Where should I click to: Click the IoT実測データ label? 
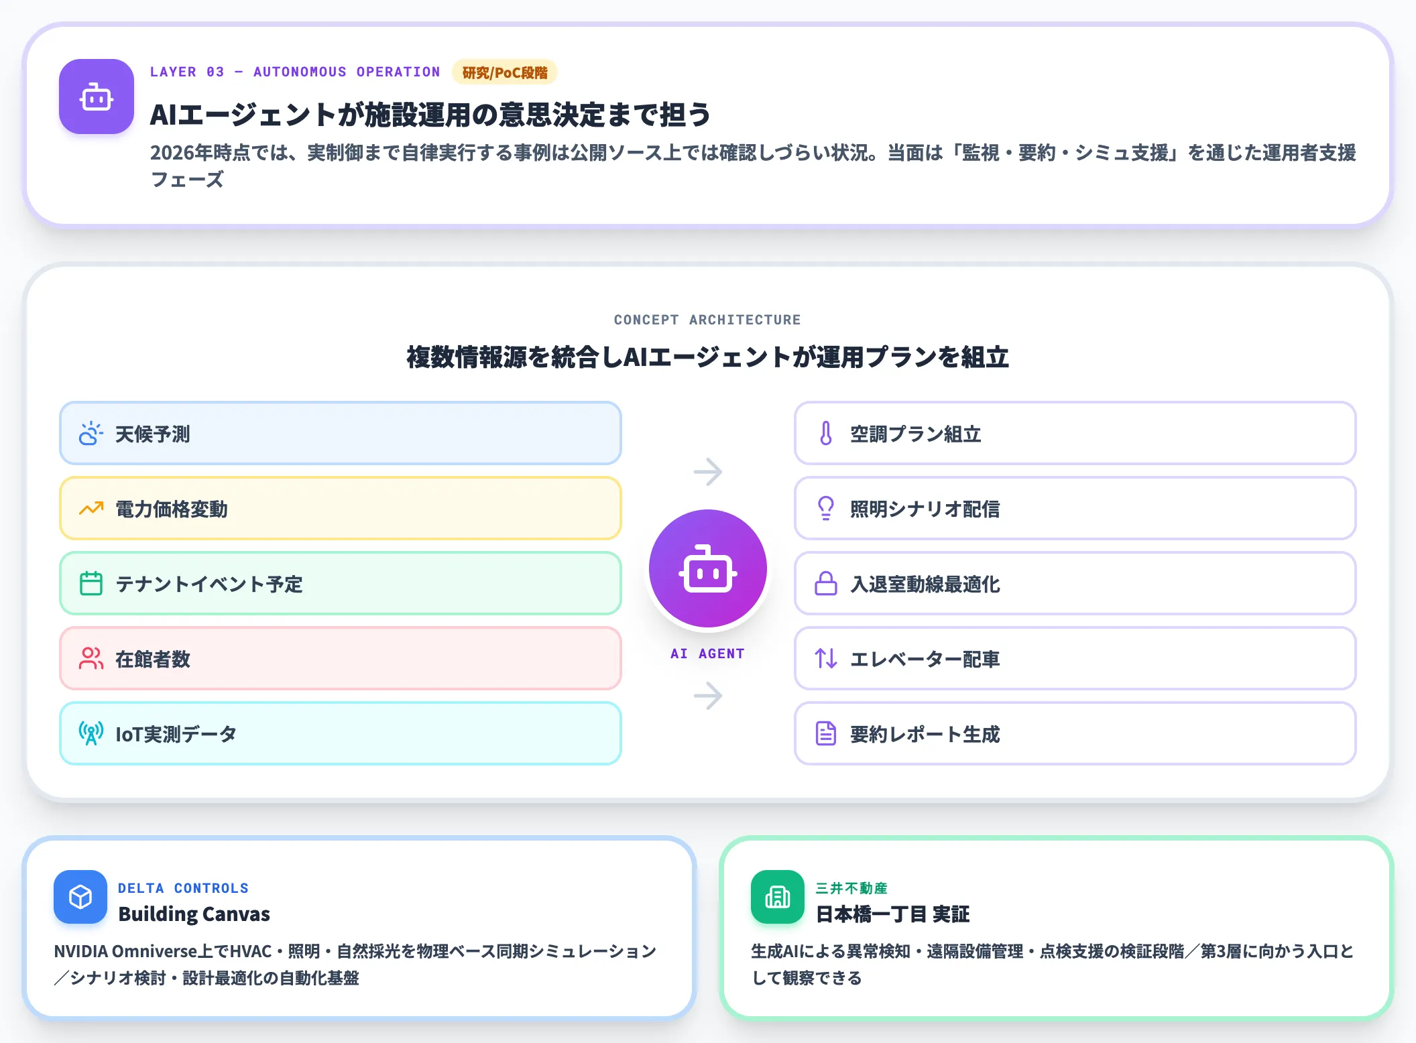click(176, 734)
